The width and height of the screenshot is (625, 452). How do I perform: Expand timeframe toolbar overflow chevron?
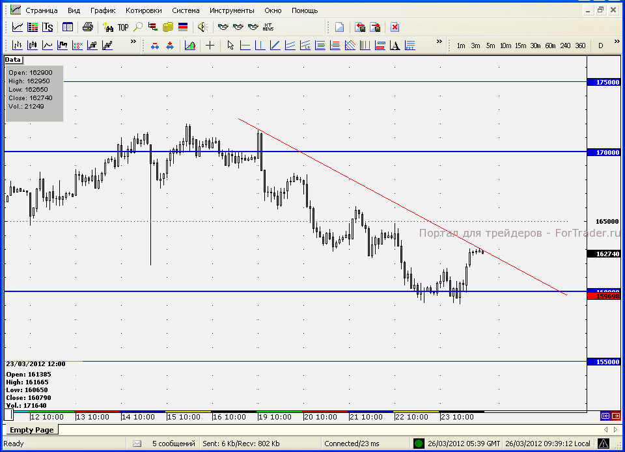pos(617,42)
